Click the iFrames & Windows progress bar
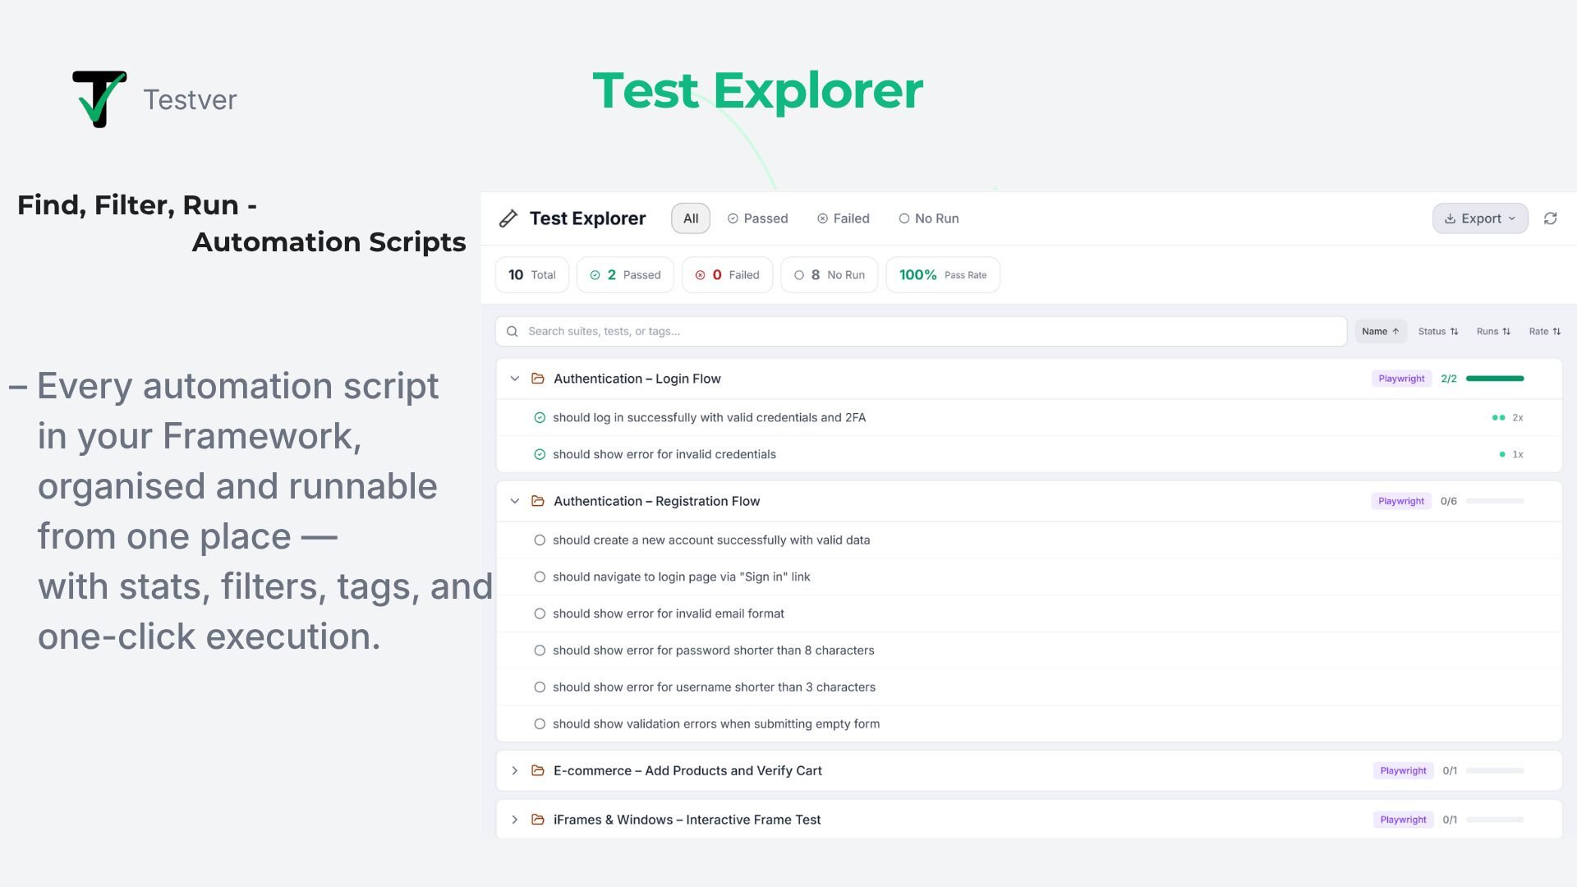This screenshot has width=1577, height=887. click(x=1495, y=820)
